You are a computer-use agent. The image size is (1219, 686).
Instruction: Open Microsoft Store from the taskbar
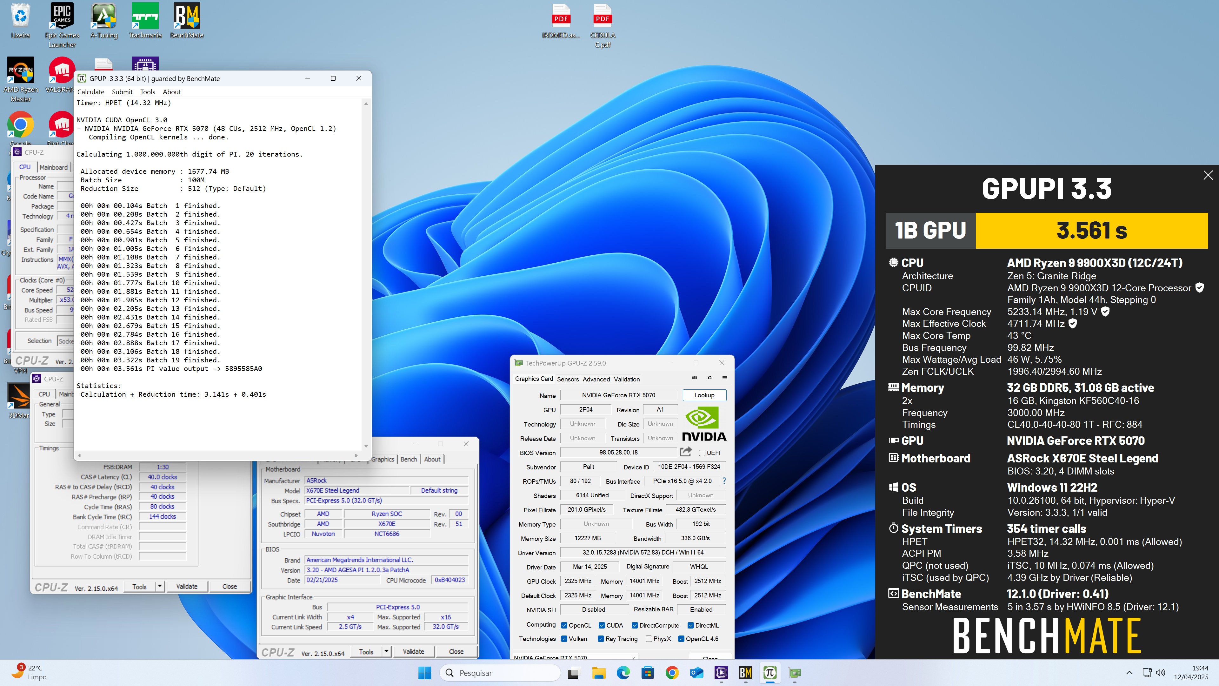coord(647,673)
